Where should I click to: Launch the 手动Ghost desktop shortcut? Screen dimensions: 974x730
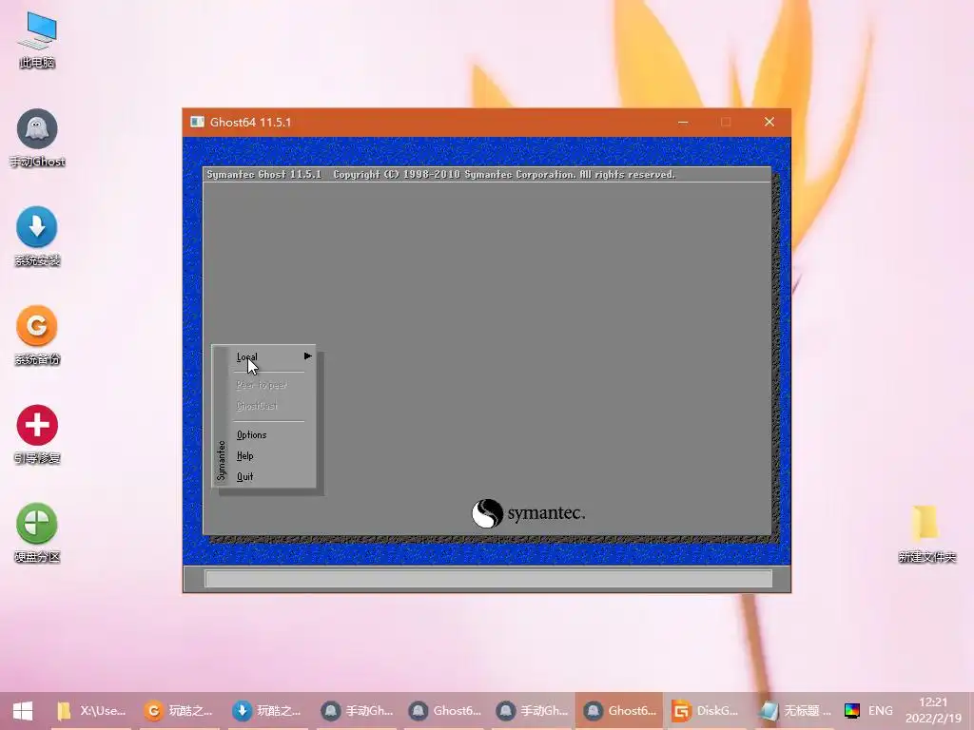[37, 138]
